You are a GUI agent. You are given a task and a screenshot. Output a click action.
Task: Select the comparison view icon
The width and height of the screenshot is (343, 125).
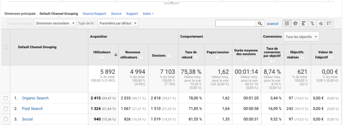(x=312, y=23)
